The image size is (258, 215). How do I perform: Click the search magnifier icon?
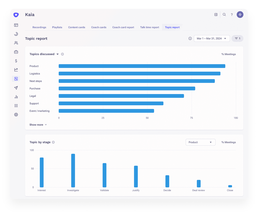pyautogui.click(x=224, y=15)
